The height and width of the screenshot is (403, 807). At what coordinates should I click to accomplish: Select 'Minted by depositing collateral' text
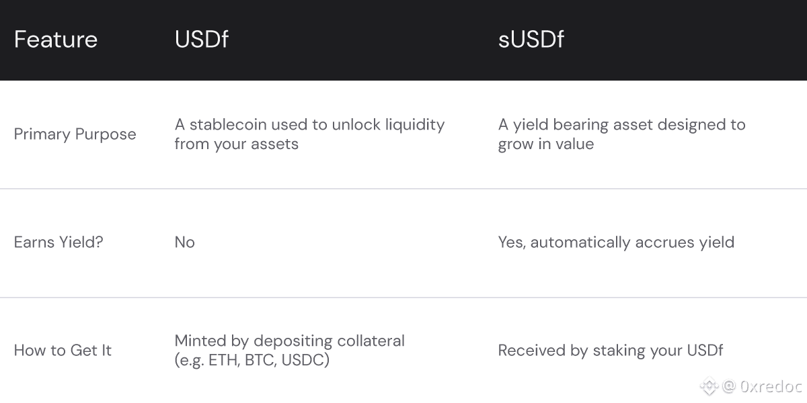(x=289, y=341)
